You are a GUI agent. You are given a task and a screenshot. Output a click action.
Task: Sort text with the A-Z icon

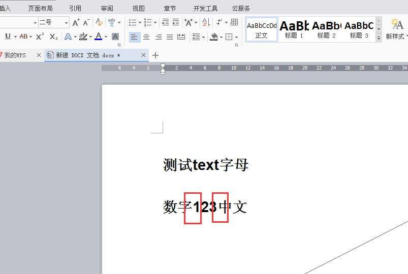pos(206,23)
